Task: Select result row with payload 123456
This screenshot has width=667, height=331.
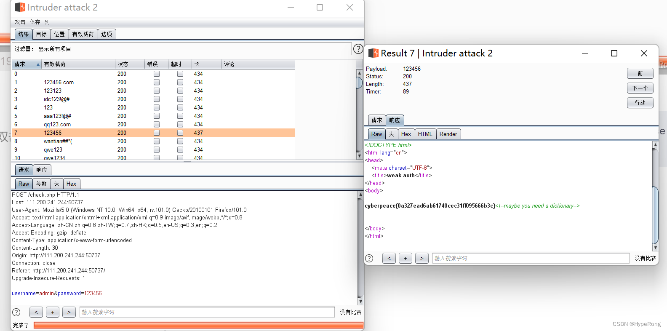Action: [x=154, y=133]
